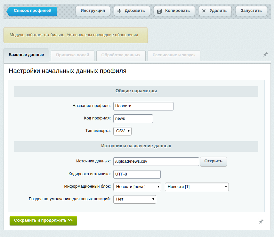Screen dimensions: 274x237
Task: Click the pin icon beside the tabs
Action: click(x=265, y=54)
